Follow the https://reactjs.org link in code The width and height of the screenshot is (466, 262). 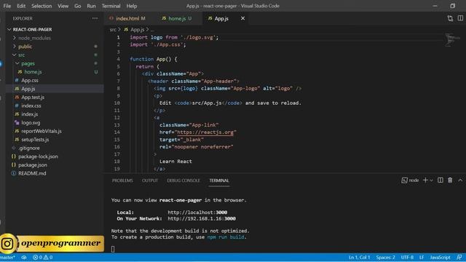pyautogui.click(x=205, y=132)
